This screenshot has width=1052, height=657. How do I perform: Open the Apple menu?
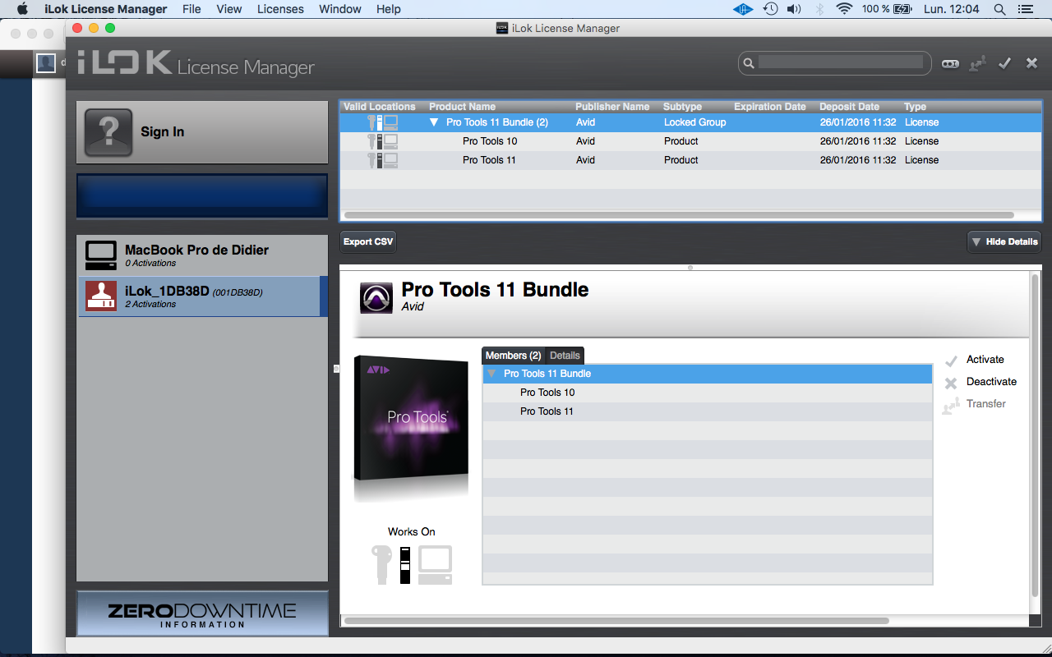22,9
